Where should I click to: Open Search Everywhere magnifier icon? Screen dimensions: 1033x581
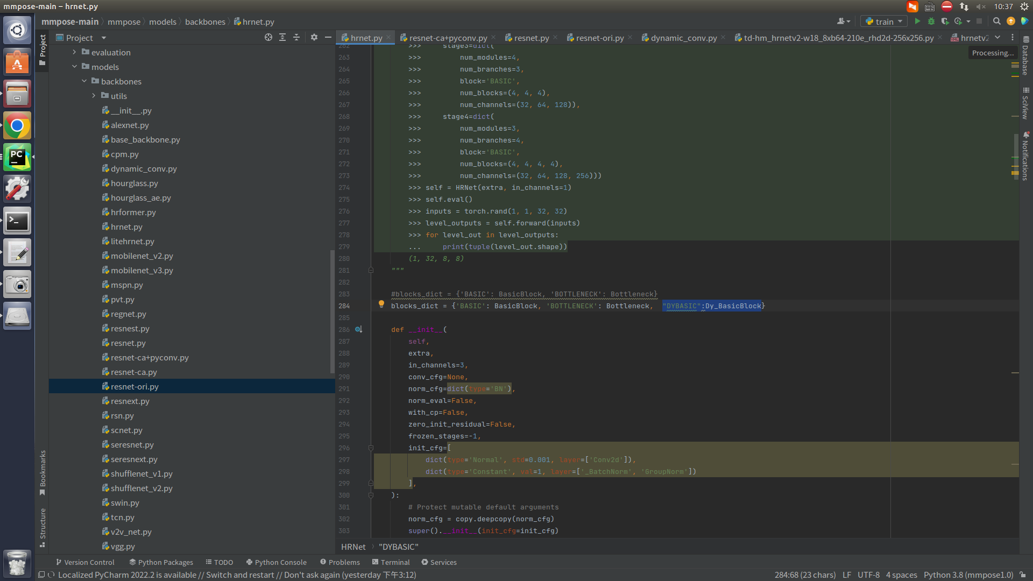(997, 22)
